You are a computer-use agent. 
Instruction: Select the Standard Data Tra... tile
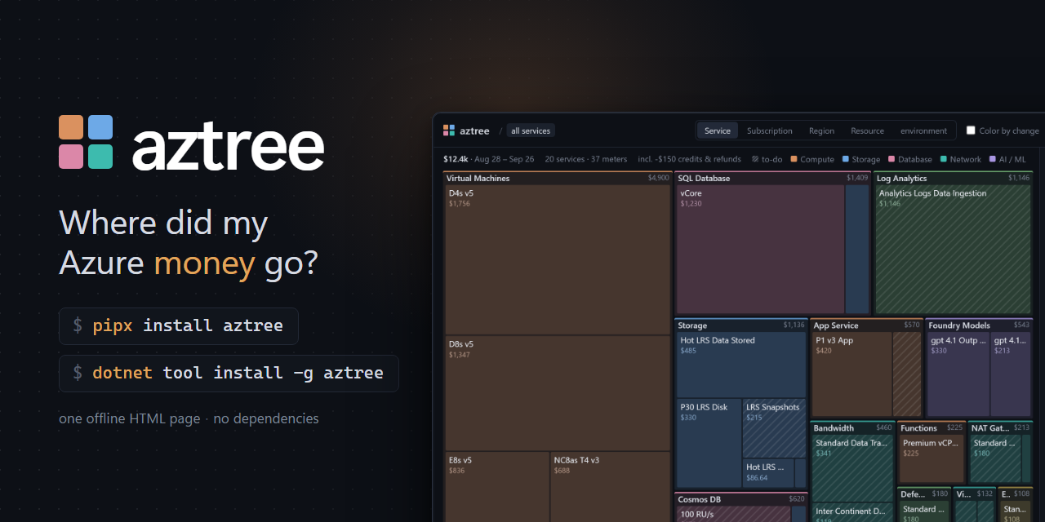[852, 468]
